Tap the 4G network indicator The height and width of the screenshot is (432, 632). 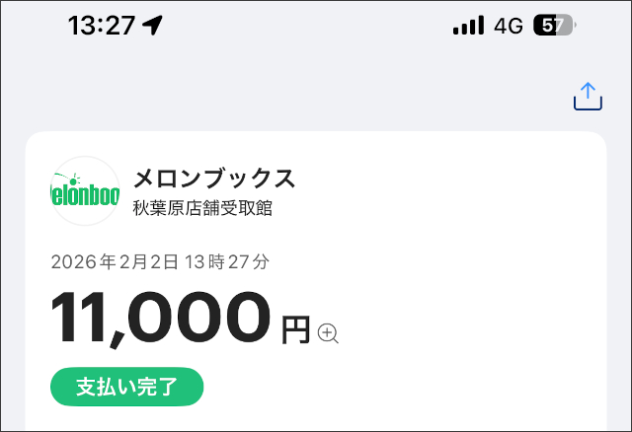(x=509, y=26)
